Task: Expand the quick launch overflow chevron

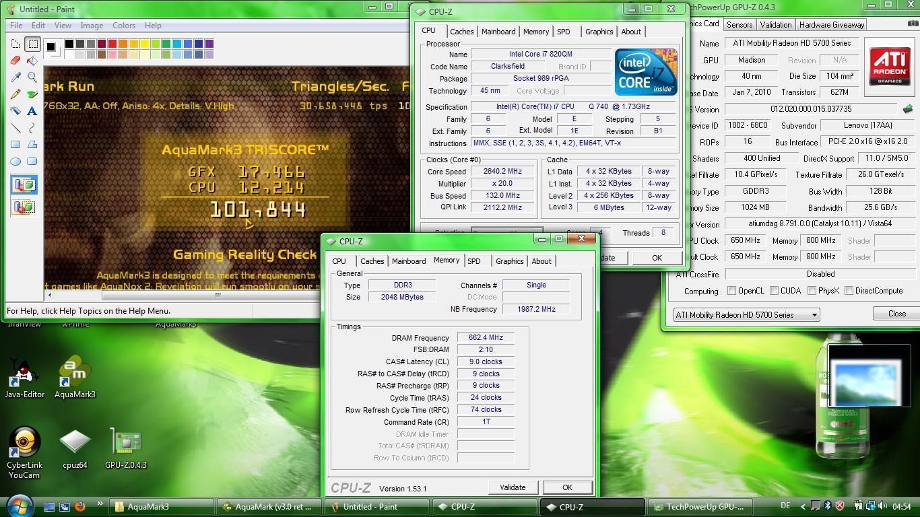Action: click(x=100, y=504)
